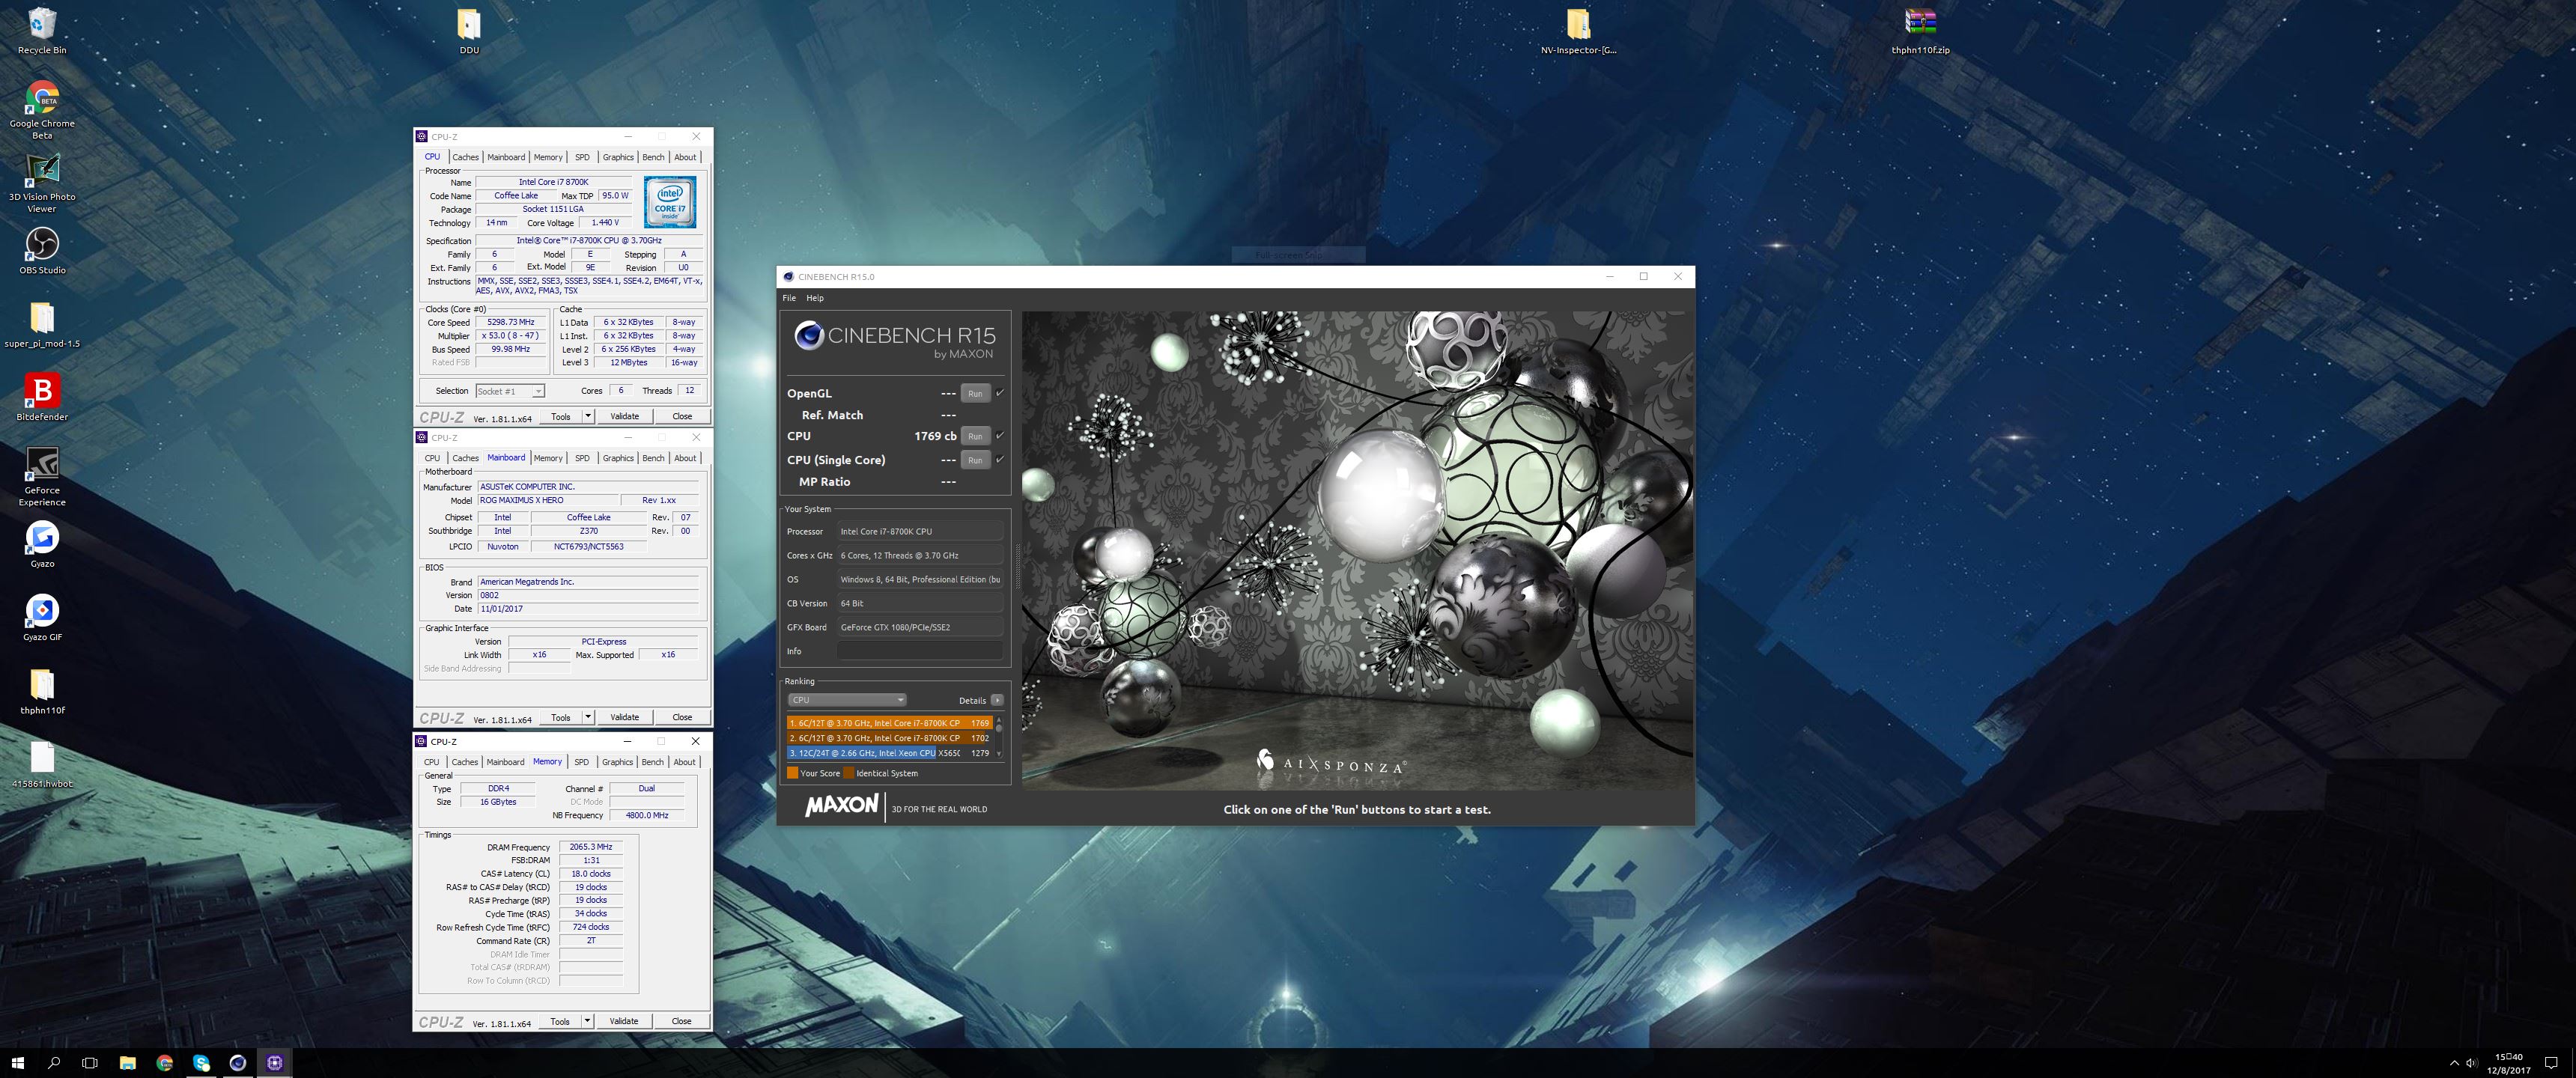Click the Cinebench rendered scene preview
This screenshot has height=1078, width=2576.
[1356, 551]
